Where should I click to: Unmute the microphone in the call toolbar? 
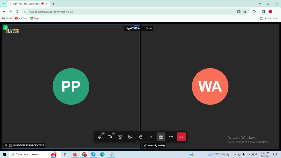(99, 137)
